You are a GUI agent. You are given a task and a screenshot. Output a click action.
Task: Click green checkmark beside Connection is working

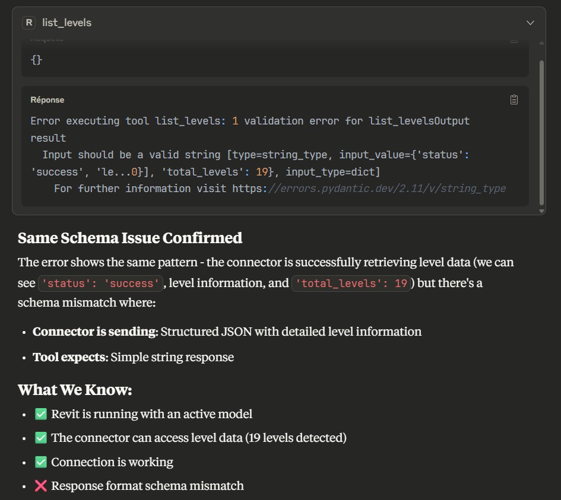41,462
